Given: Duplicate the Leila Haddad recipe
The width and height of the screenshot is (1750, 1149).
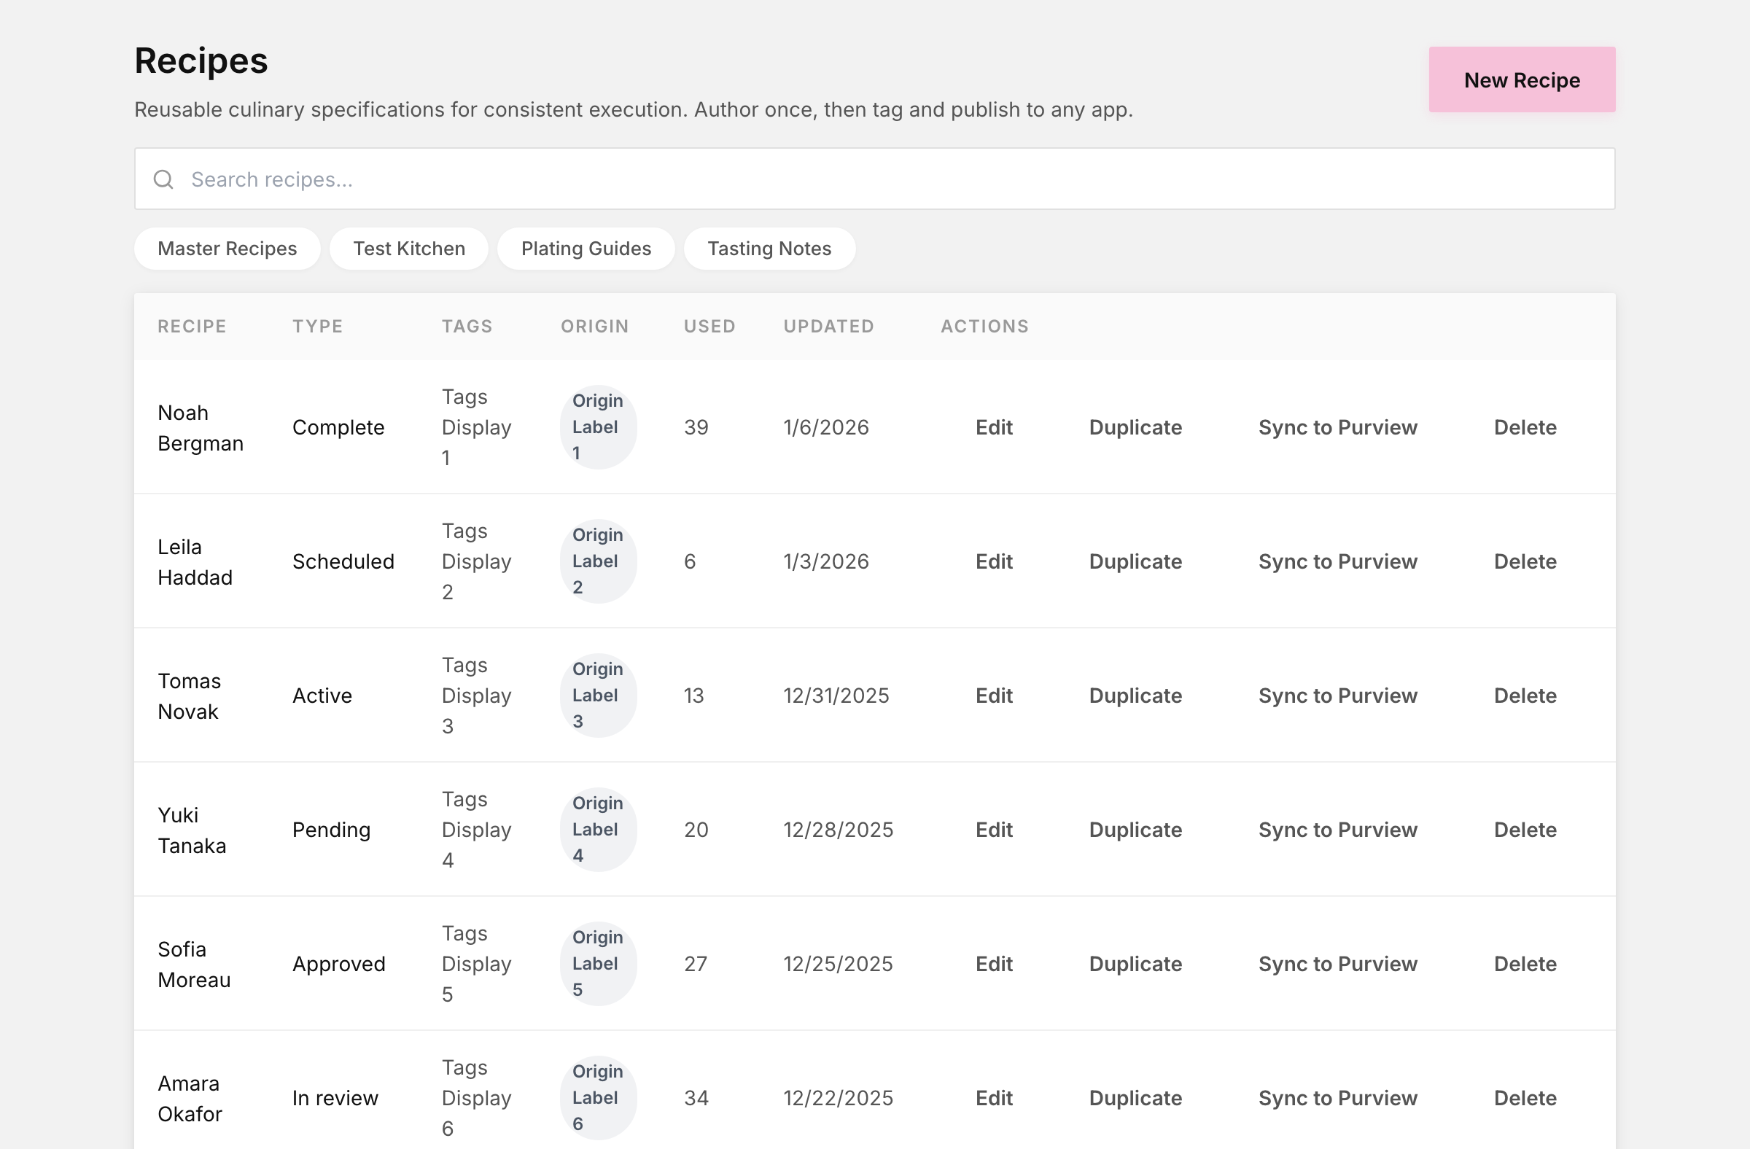Looking at the screenshot, I should (1135, 561).
